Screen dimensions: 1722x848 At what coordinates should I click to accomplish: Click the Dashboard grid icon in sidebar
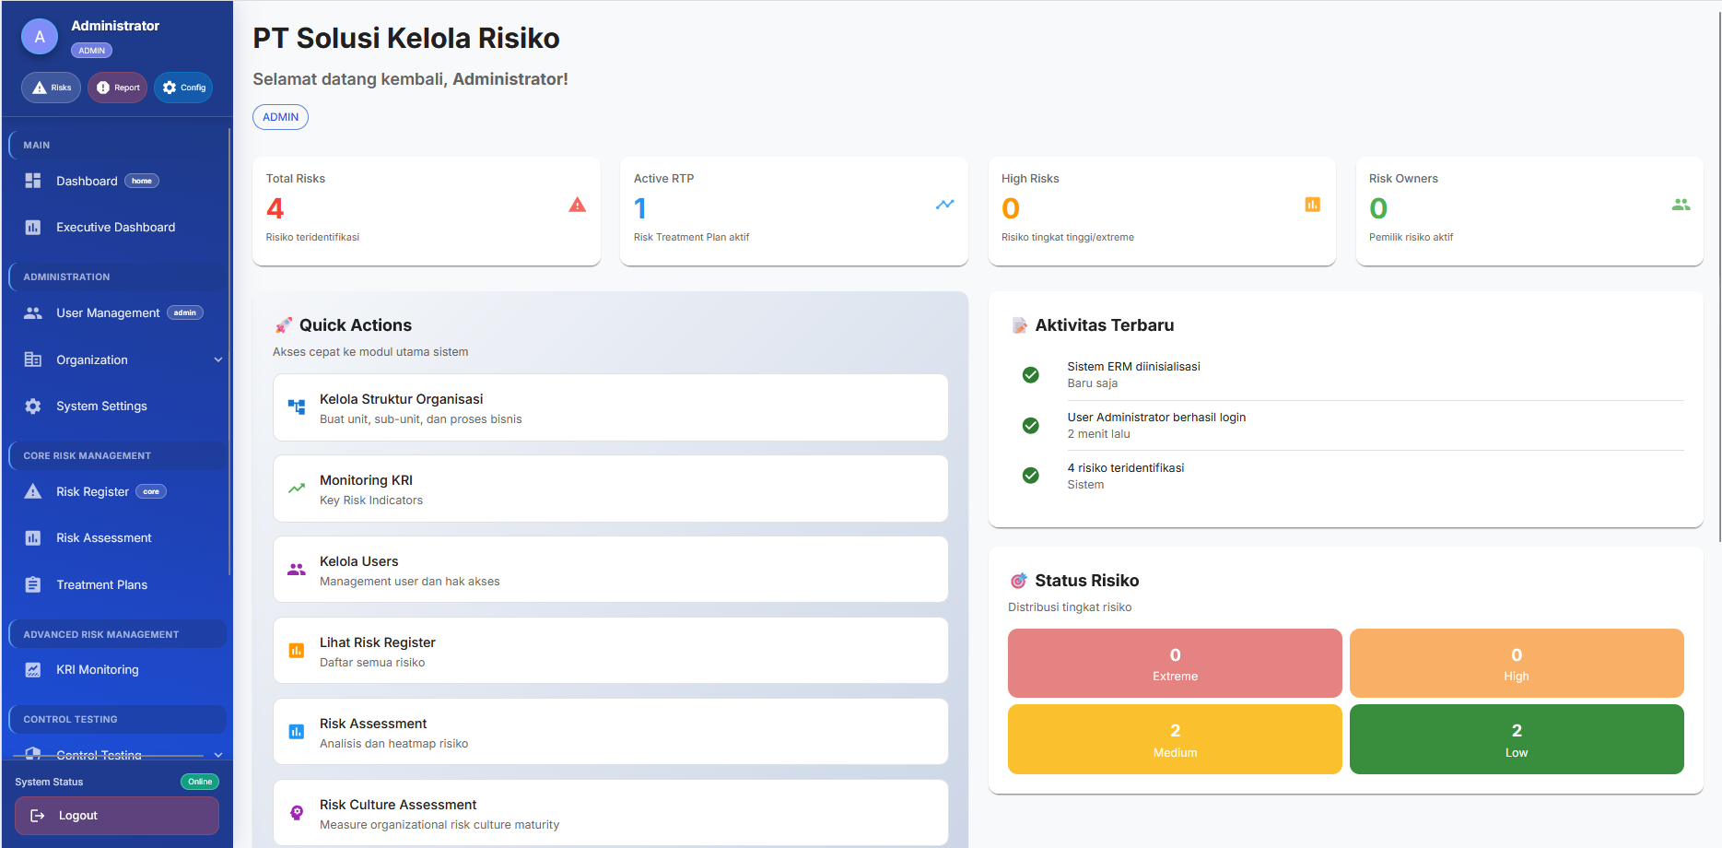[33, 181]
